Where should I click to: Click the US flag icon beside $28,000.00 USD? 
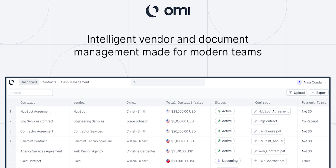click(168, 111)
